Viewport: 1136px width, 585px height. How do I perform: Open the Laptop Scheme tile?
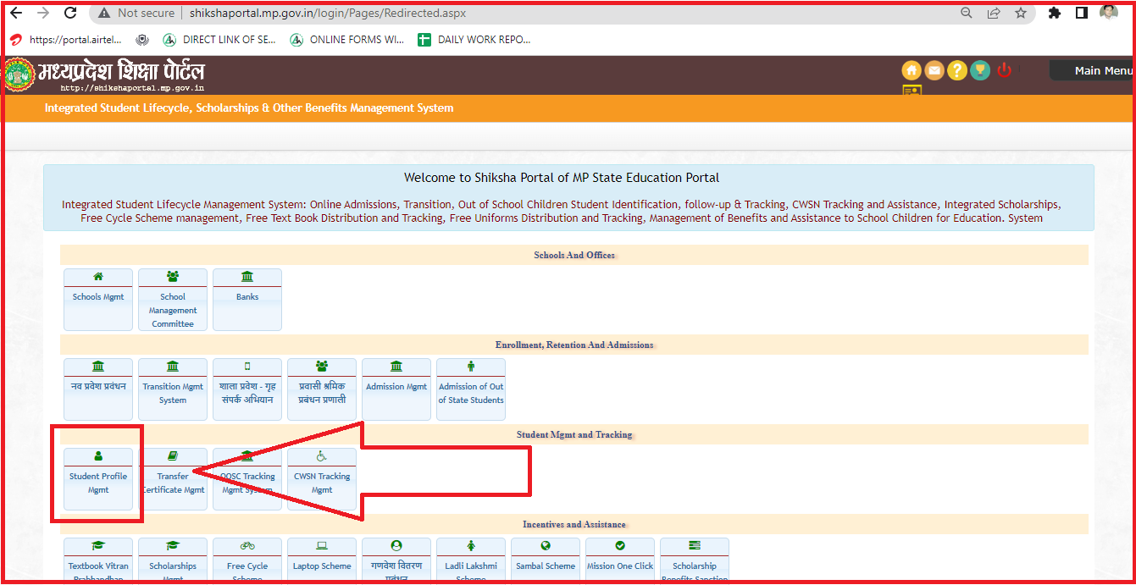tap(322, 559)
